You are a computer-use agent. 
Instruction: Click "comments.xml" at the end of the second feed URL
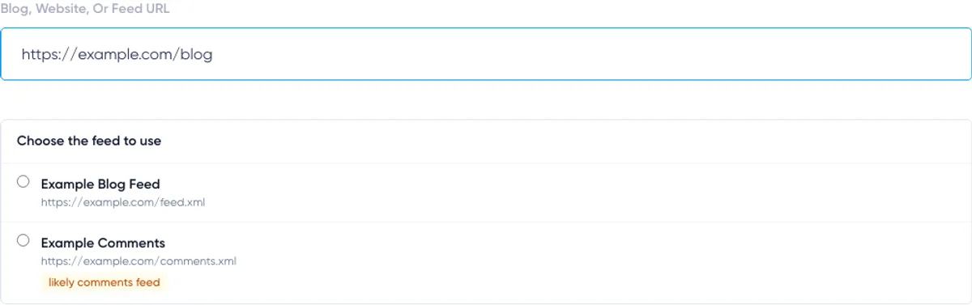click(x=198, y=261)
